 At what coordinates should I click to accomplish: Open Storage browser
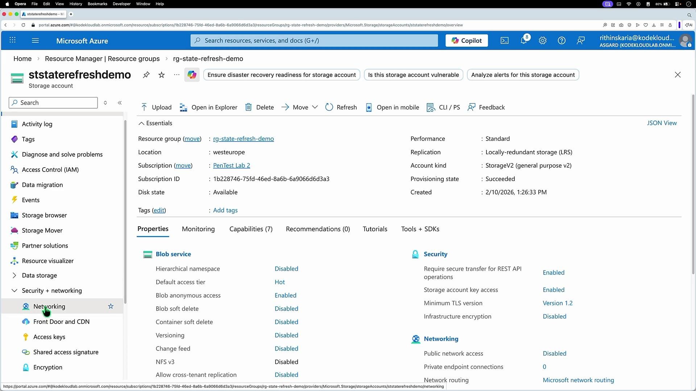click(x=44, y=215)
